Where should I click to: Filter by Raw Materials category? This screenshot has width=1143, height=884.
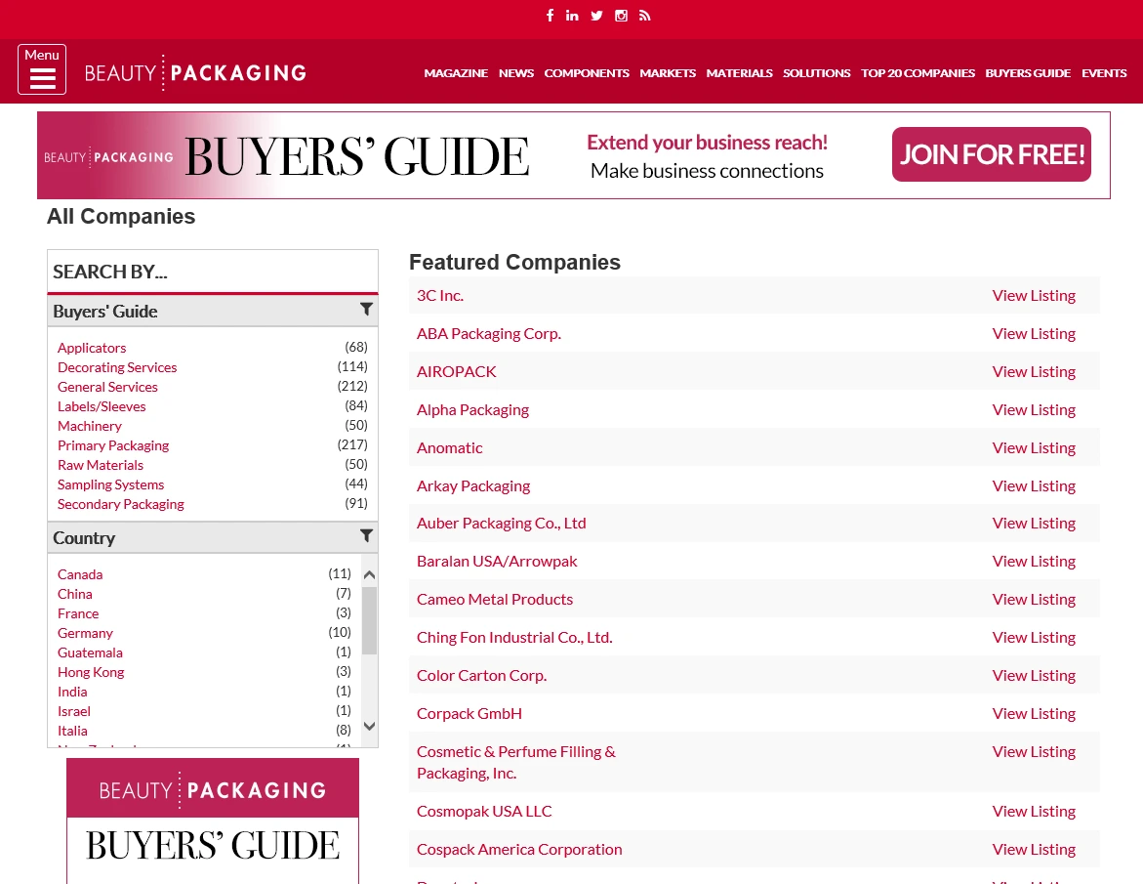[101, 465]
